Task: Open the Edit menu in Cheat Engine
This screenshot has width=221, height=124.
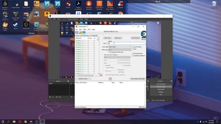Action: pyautogui.click(x=80, y=30)
